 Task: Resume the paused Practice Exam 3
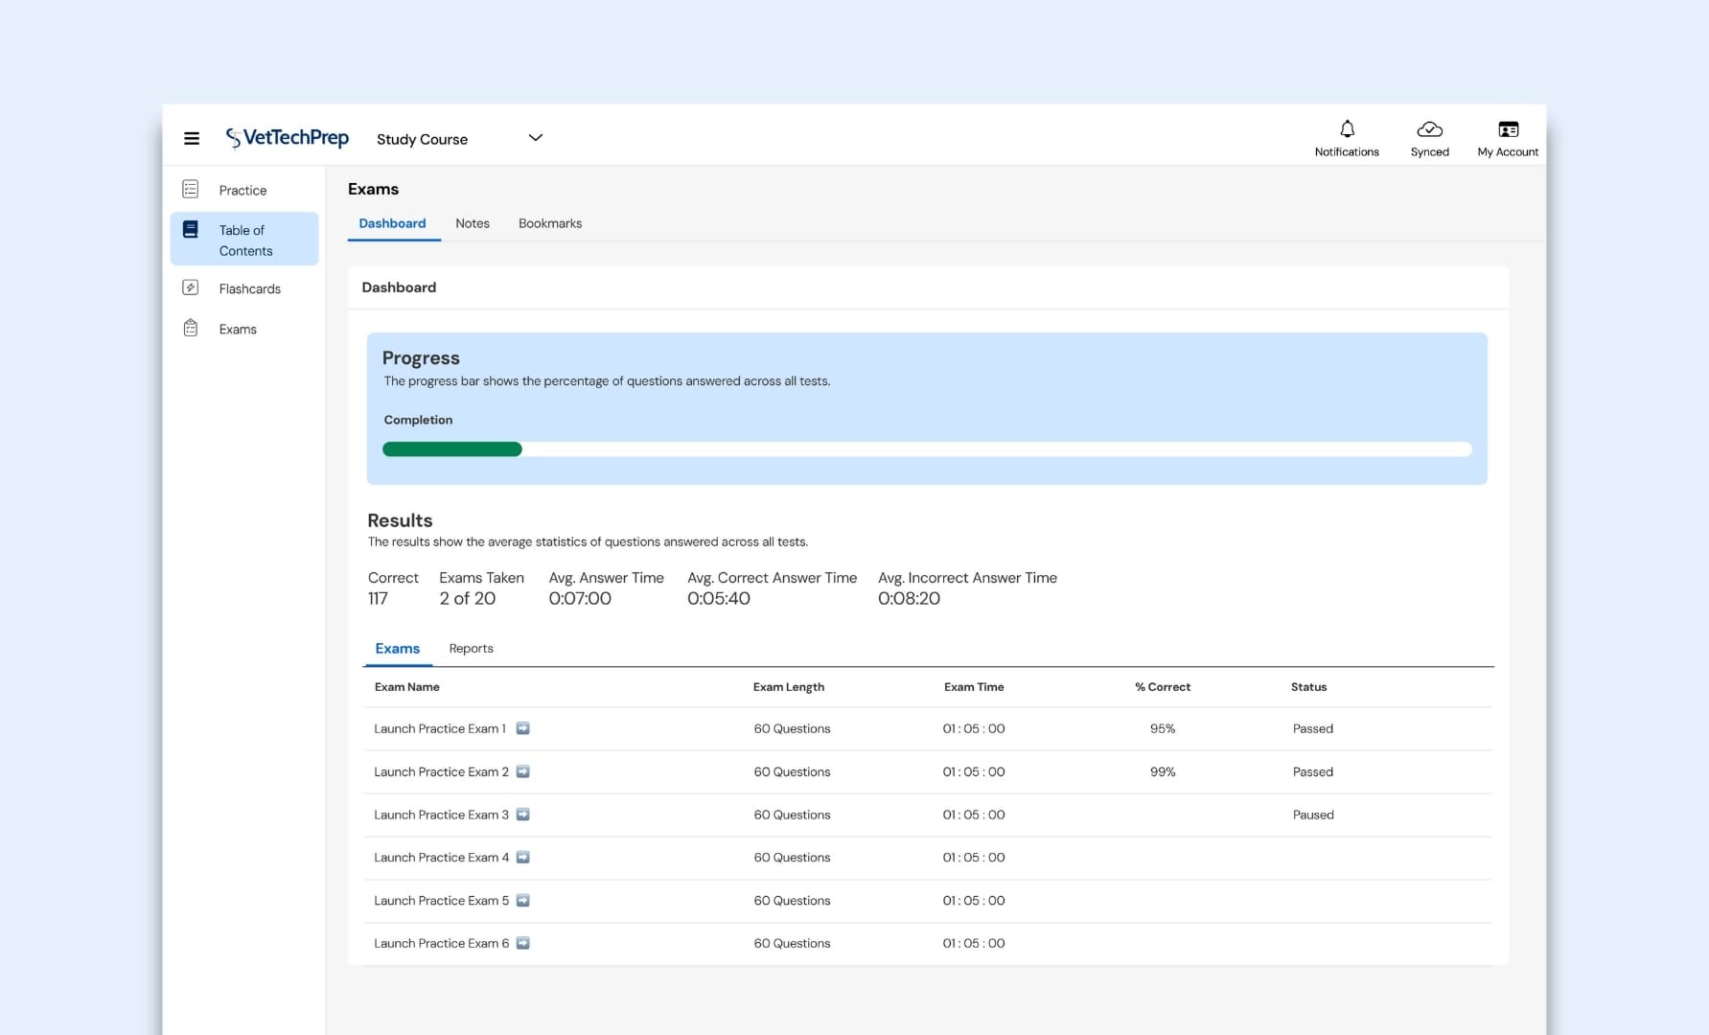[522, 814]
